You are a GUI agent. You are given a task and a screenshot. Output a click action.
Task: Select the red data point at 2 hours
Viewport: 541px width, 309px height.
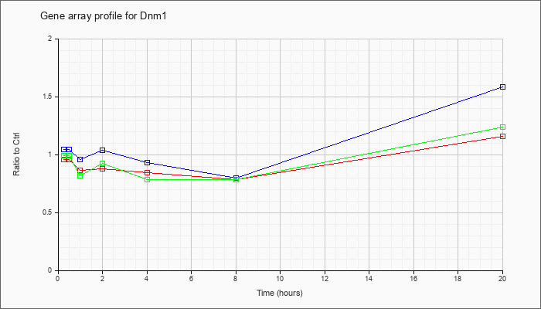coord(103,168)
